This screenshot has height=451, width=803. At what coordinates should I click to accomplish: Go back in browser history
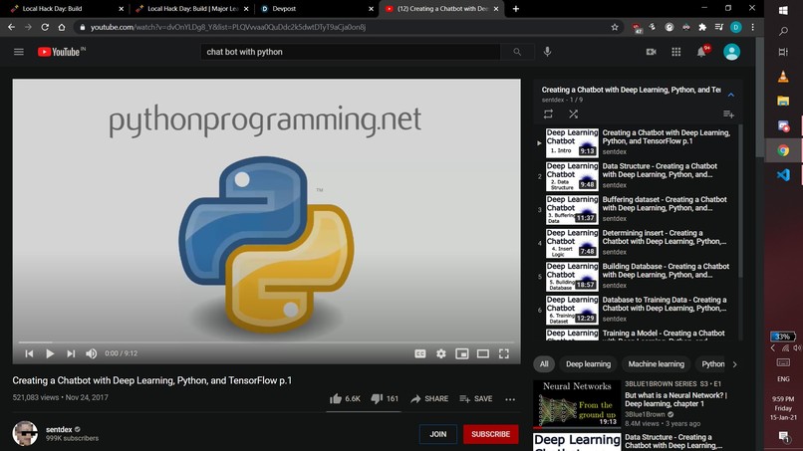click(11, 27)
